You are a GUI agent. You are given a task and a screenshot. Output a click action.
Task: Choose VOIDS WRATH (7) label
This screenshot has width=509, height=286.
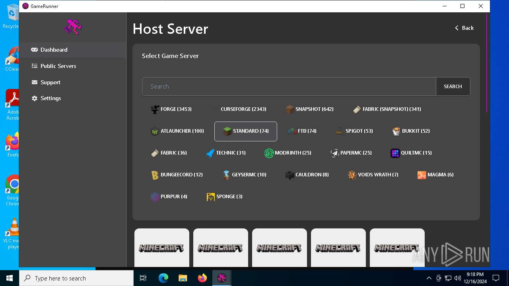[378, 174]
